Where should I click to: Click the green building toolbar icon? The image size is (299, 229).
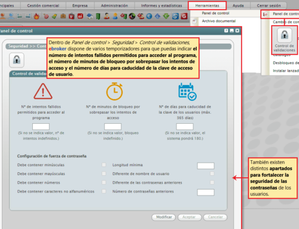(98, 16)
